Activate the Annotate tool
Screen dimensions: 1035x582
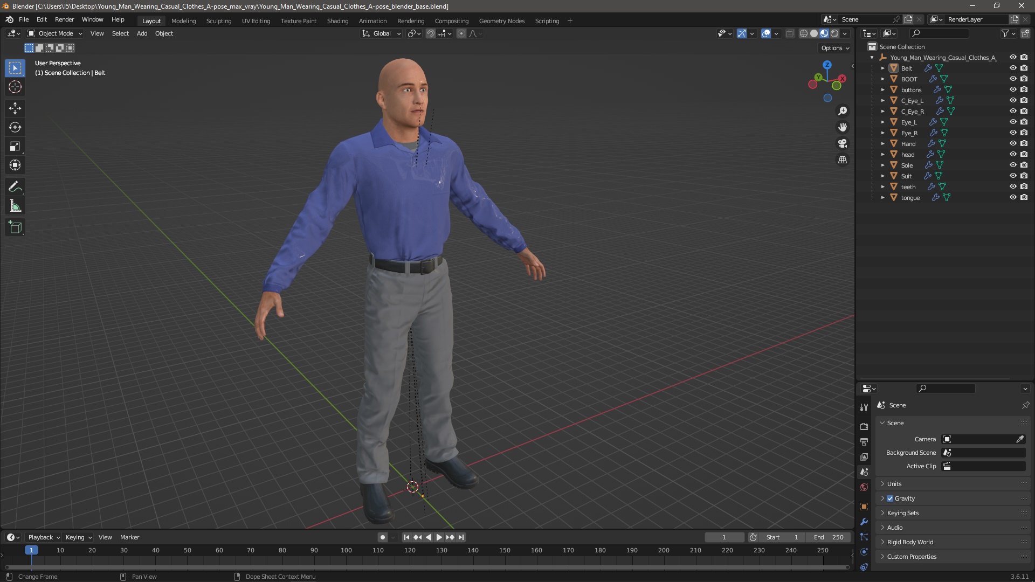click(x=15, y=187)
